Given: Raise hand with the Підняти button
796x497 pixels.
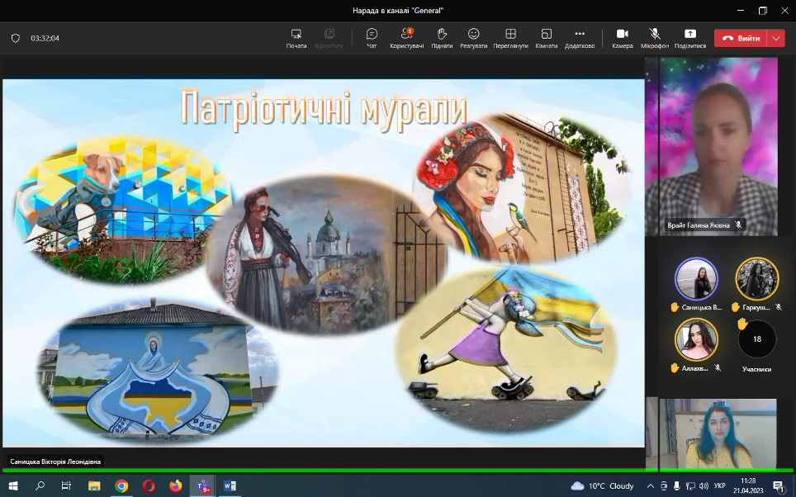Looking at the screenshot, I should (442, 38).
